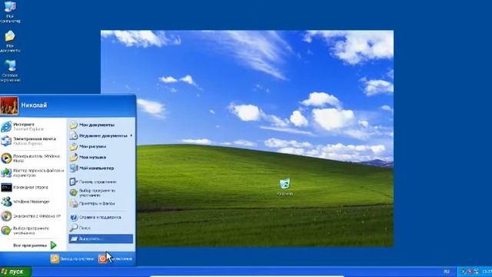Expand the Recent Documents submenu
This screenshot has height=277, width=492.
[x=101, y=135]
